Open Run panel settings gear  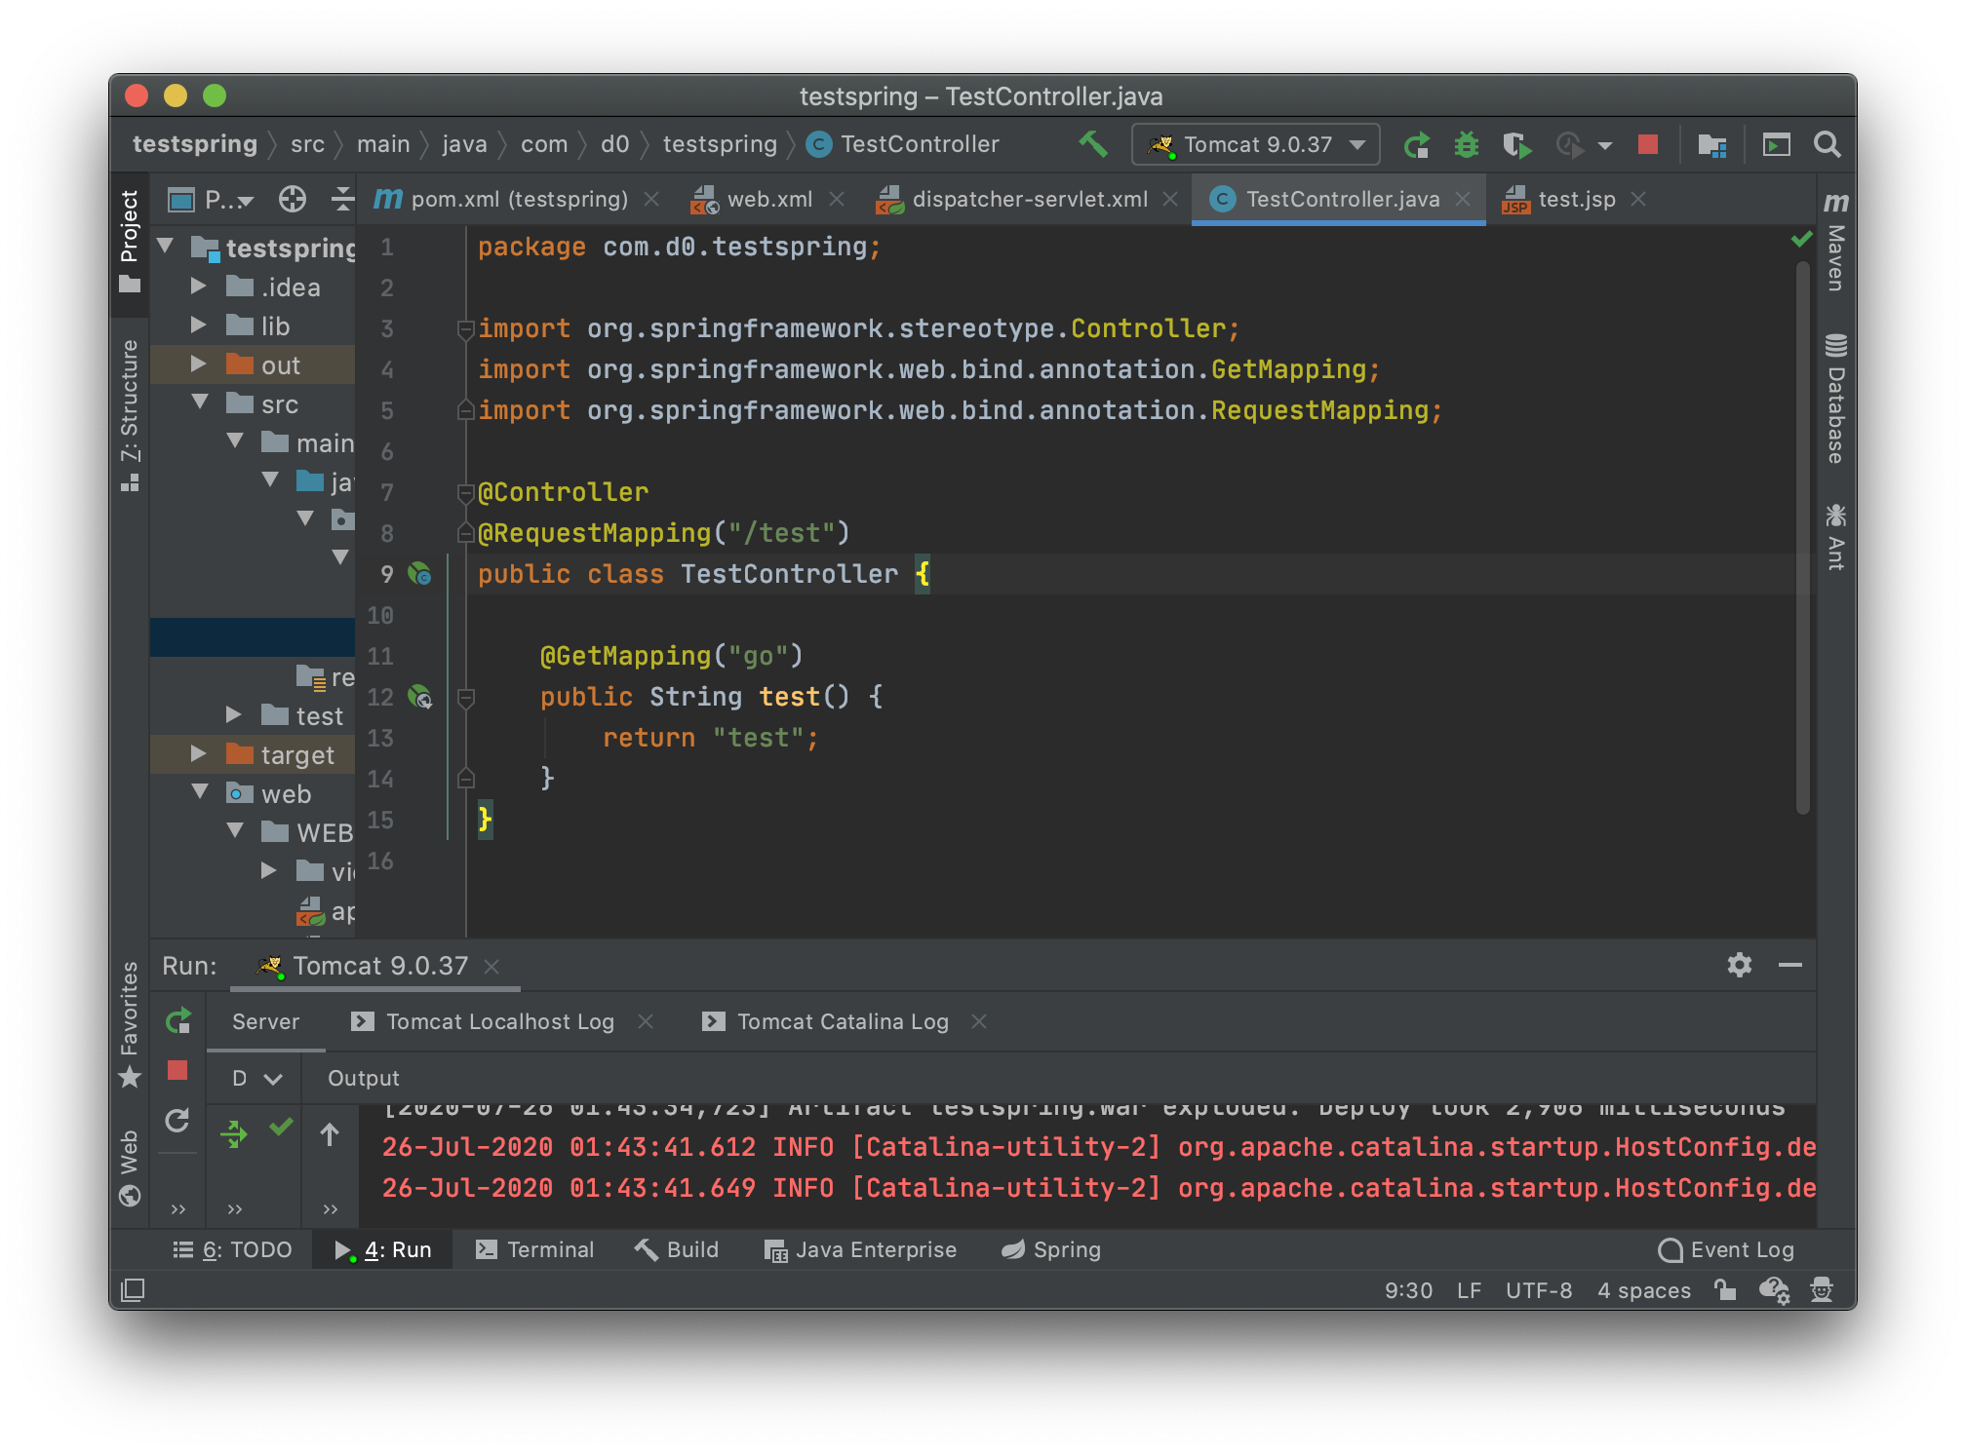[1739, 965]
